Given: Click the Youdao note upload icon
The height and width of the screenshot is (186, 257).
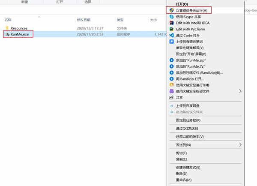Looking at the screenshot, I should [x=171, y=42].
